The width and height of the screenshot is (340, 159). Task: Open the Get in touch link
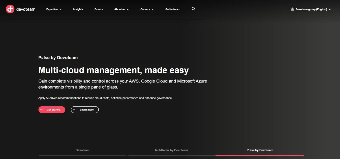tap(173, 9)
